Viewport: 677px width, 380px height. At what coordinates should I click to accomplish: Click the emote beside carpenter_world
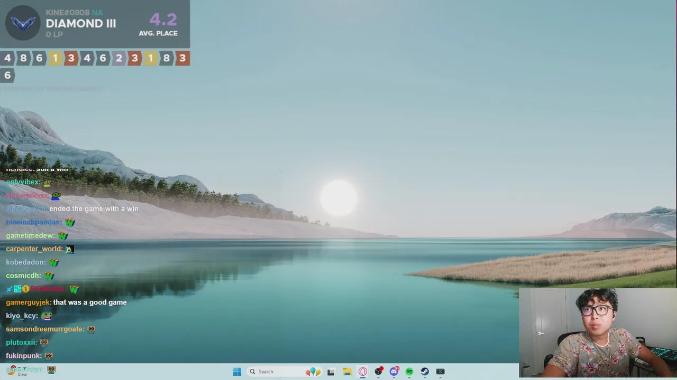[69, 249]
